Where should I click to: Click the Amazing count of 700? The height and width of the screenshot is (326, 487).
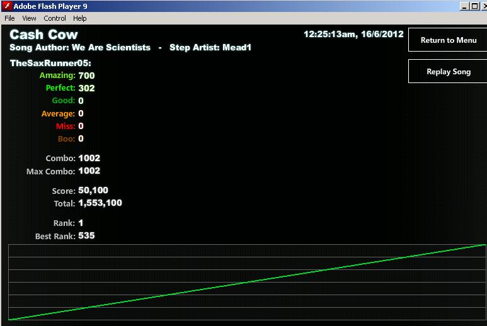[86, 76]
